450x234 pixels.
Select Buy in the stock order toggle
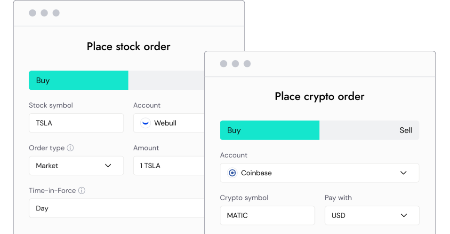coord(79,80)
